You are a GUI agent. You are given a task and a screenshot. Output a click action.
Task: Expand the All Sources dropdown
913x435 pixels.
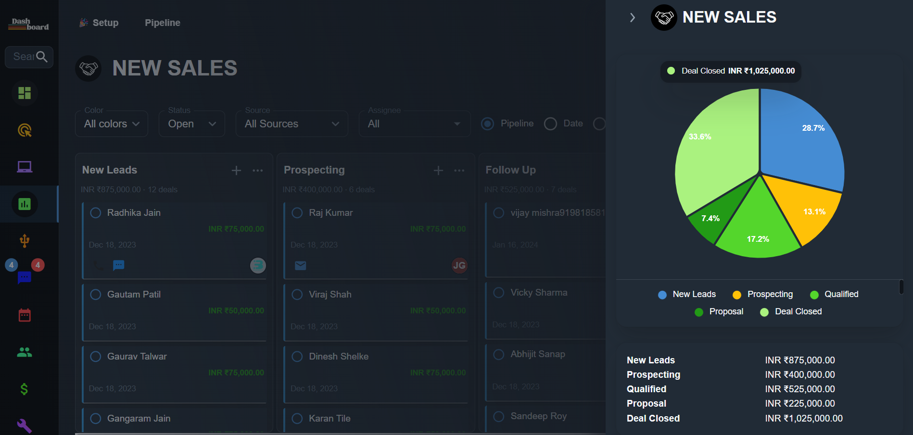click(x=292, y=124)
